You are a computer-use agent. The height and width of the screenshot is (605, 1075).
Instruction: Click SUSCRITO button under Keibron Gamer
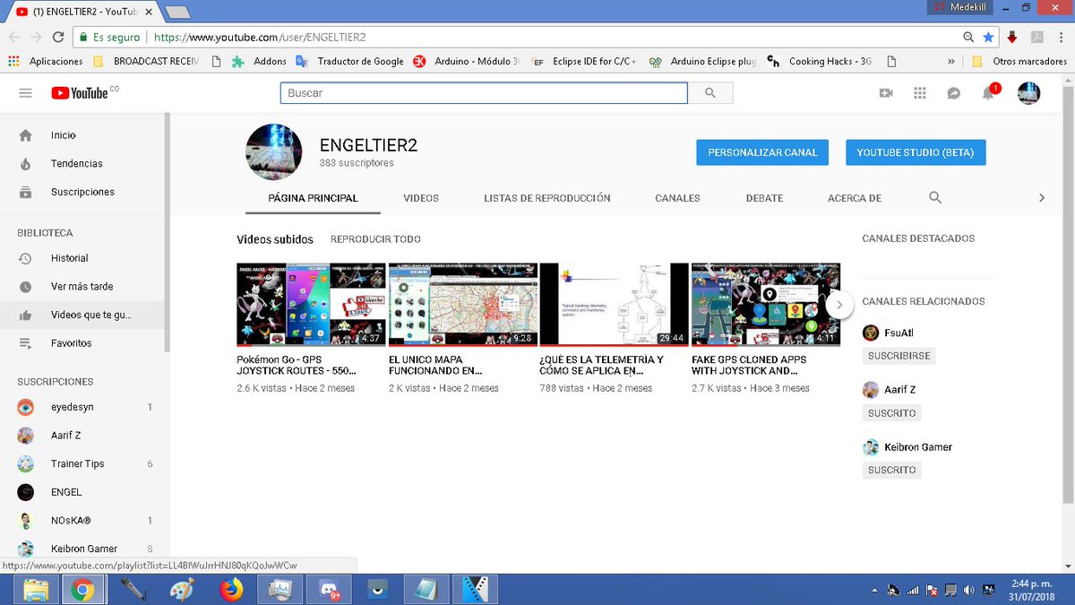tap(892, 470)
